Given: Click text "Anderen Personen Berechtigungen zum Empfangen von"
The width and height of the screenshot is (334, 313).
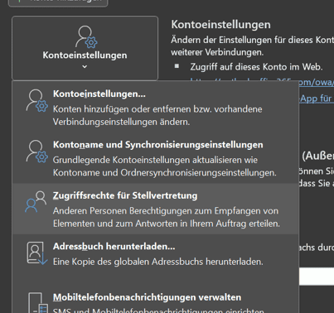Looking at the screenshot, I should (x=166, y=210).
